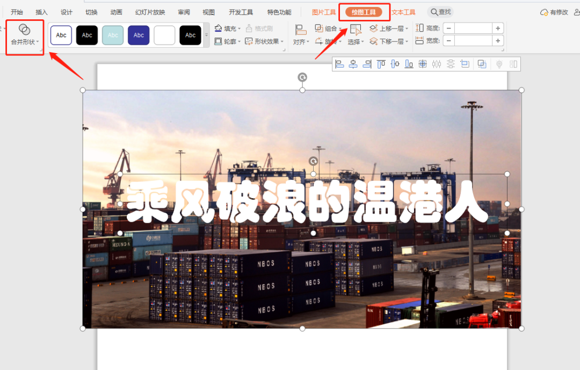Switch to the 切换 tab
Screen dimensions: 580x370
click(91, 12)
